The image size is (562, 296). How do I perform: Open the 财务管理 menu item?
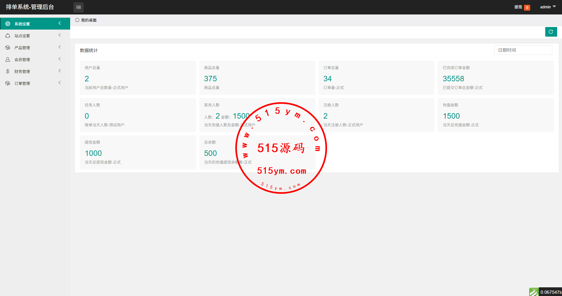(x=22, y=71)
